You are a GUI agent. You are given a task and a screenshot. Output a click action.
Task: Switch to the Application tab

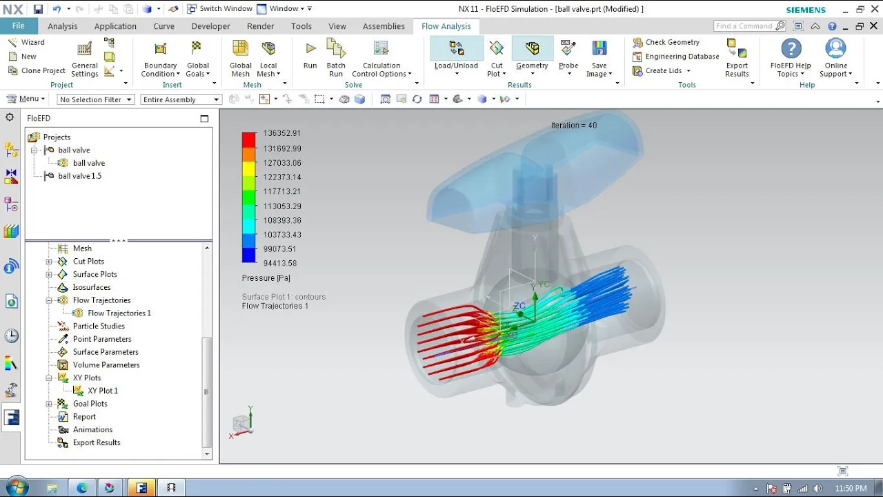115,26
